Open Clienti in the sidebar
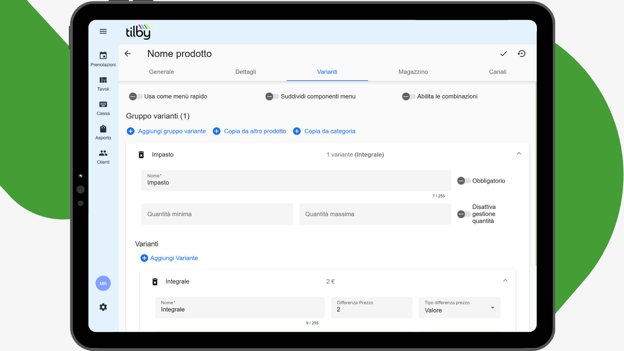624x351 pixels. coord(103,157)
